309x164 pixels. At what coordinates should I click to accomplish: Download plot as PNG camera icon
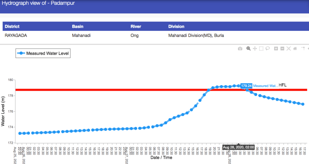coord(240,49)
